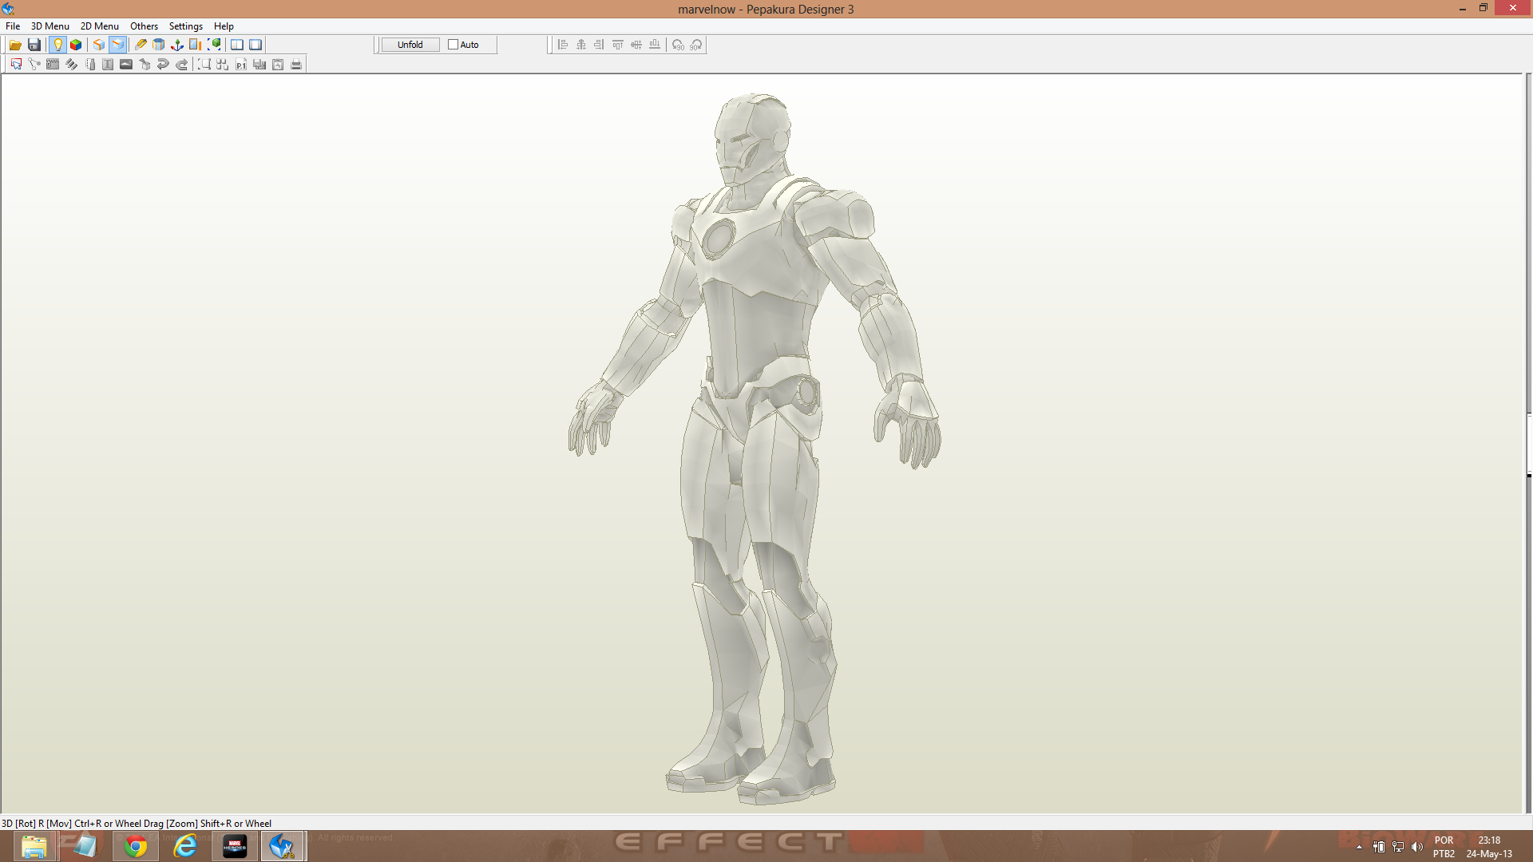Click the clipboard paste icon
The width and height of the screenshot is (1533, 862).
(278, 65)
